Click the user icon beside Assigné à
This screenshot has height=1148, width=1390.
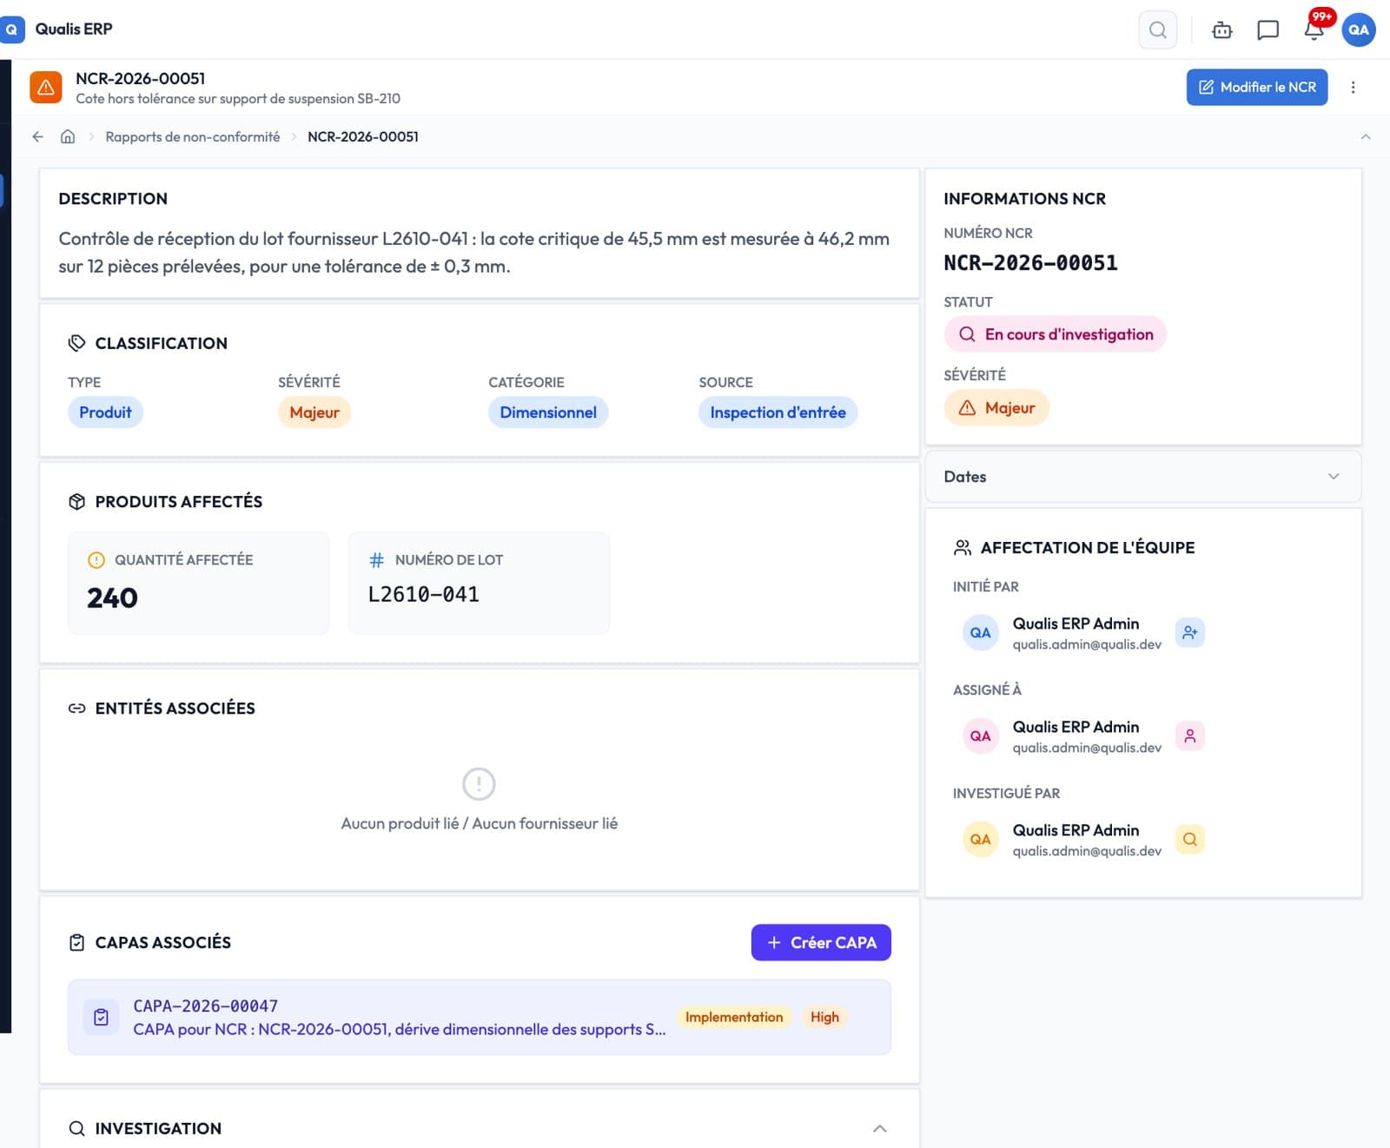[1189, 736]
